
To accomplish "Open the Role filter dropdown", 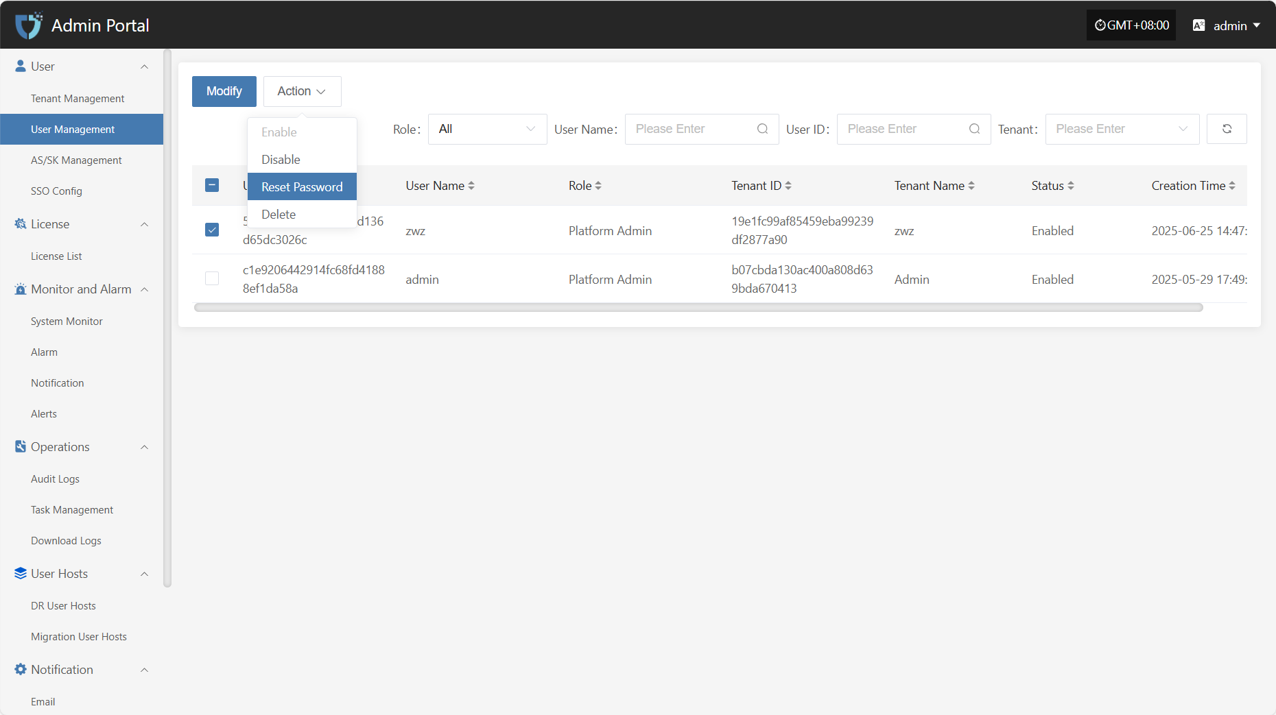I will [x=487, y=129].
